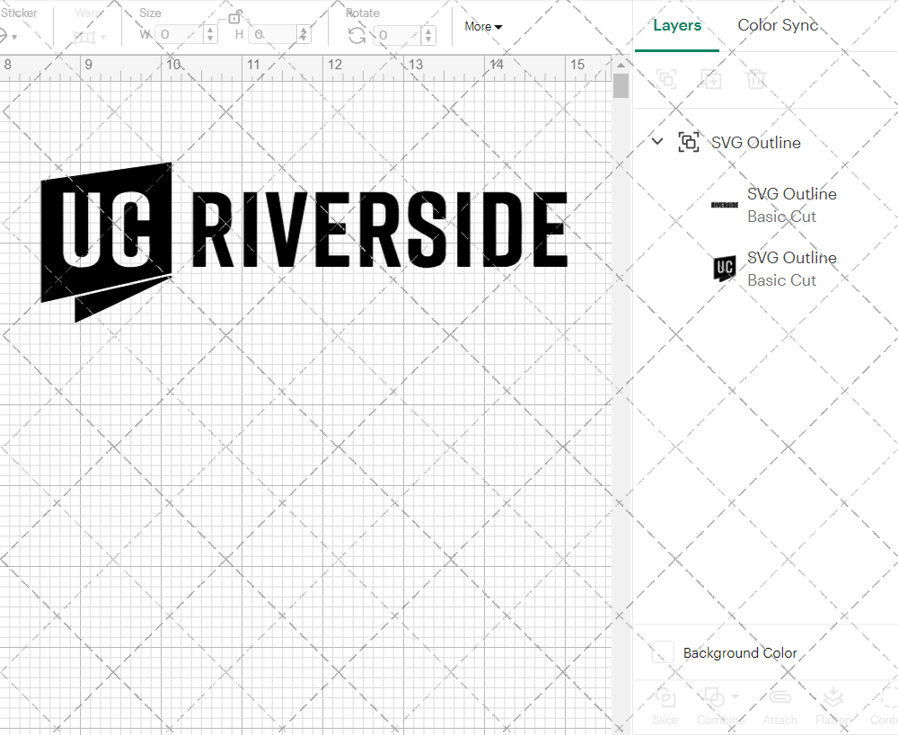Toggle the size lock aspect ratio
This screenshot has height=735, width=898.
(235, 16)
